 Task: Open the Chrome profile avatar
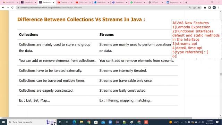pyautogui.click(x=214, y=8)
